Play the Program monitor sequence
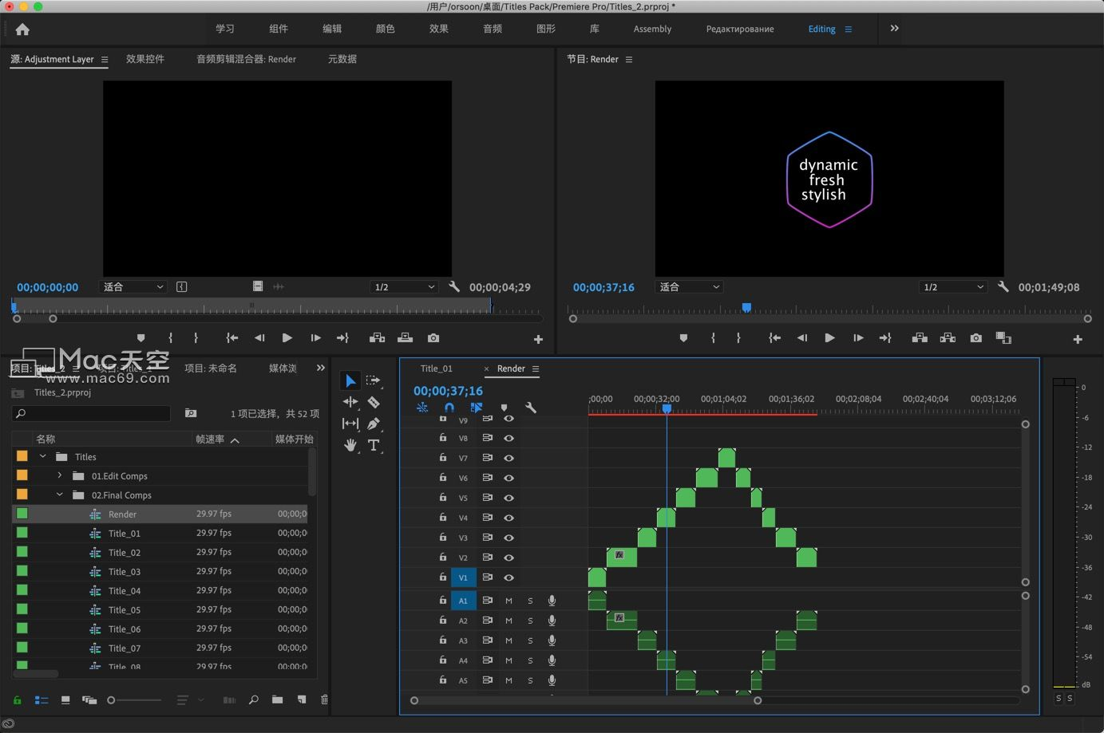The width and height of the screenshot is (1104, 733). coord(829,338)
